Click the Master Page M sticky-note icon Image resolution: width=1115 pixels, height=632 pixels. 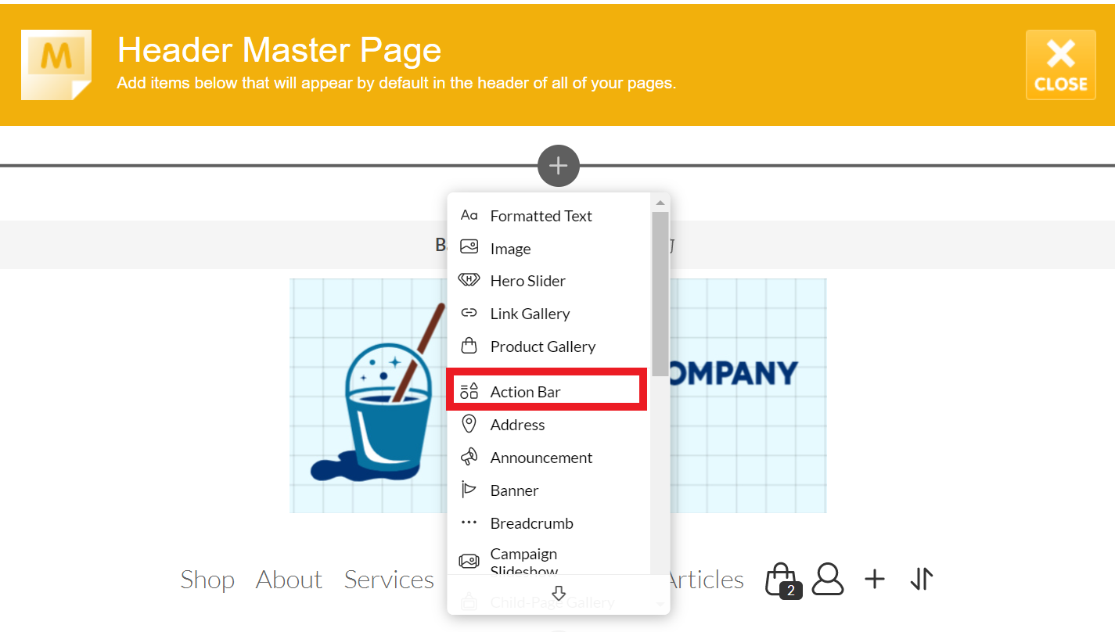56,65
